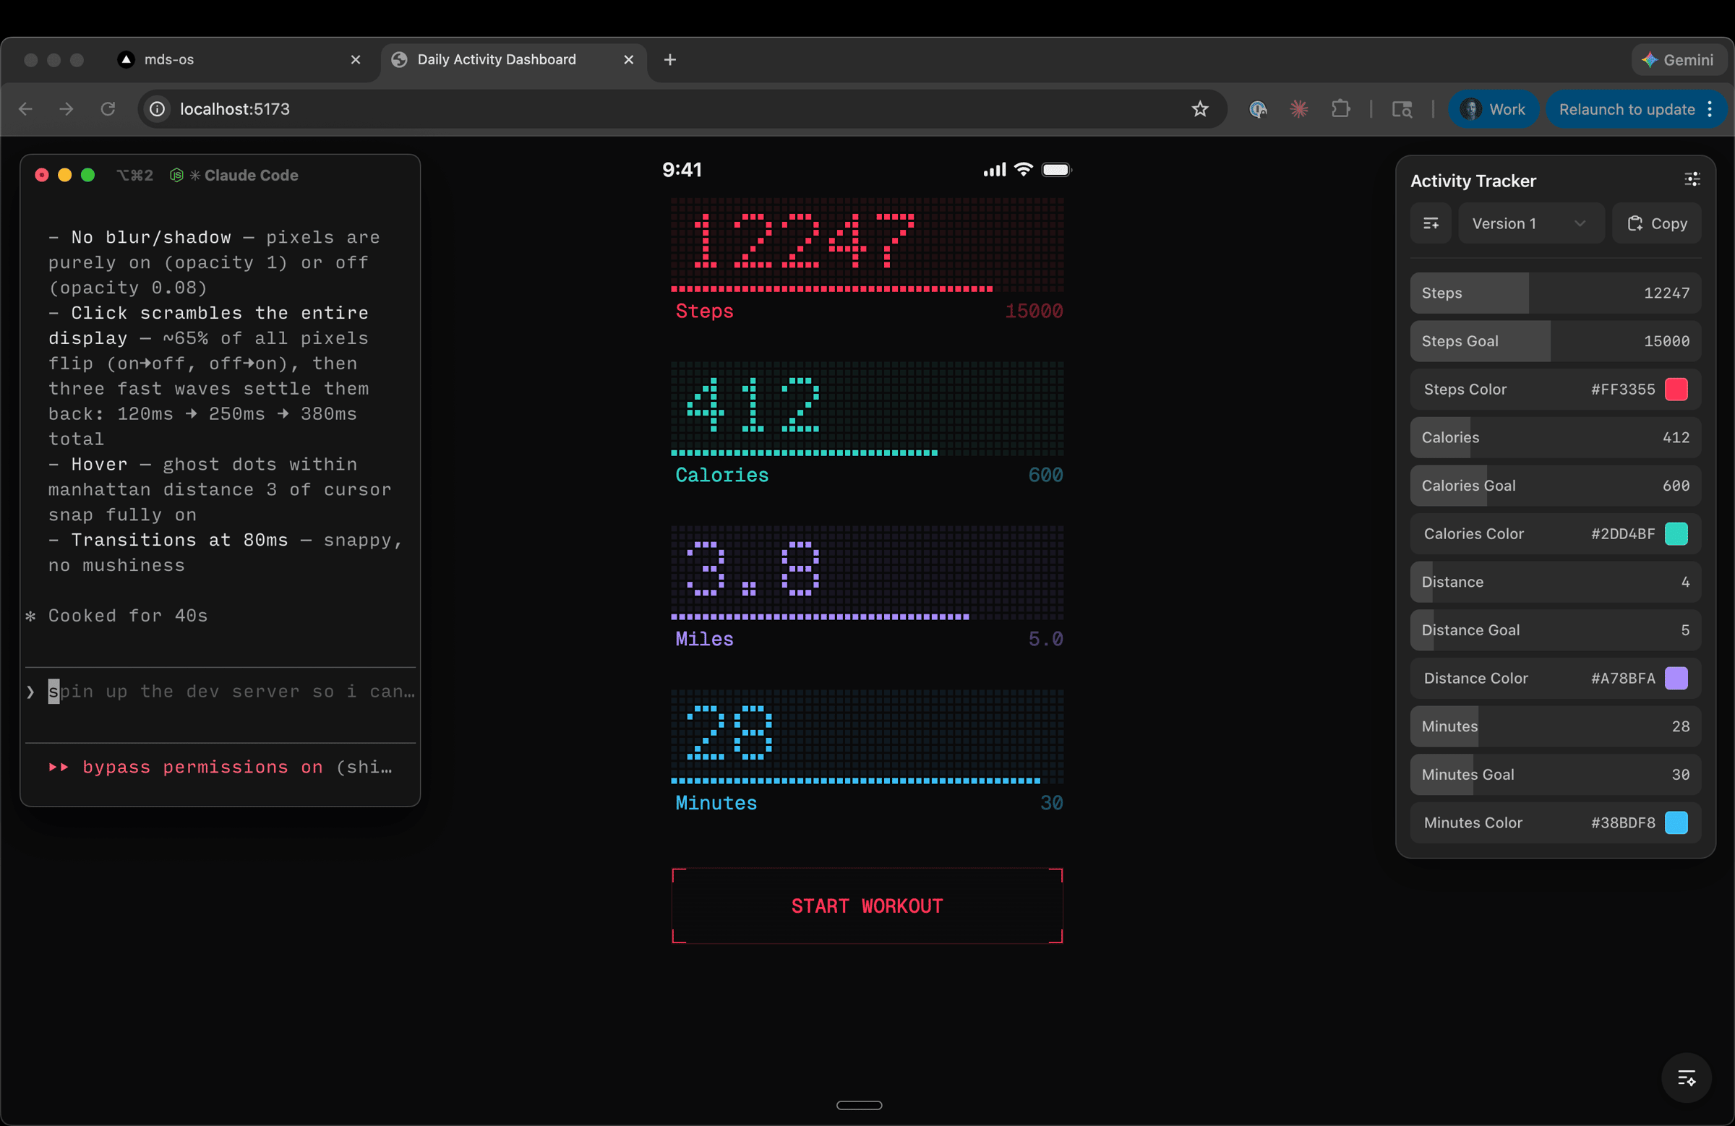Reload the localhost page
This screenshot has width=1735, height=1126.
tap(108, 109)
